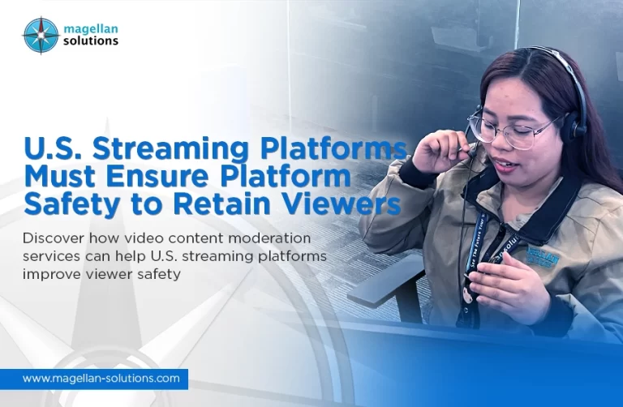623x407 pixels.
Task: Click the Magellan Solutions compass logo icon
Action: 41,35
